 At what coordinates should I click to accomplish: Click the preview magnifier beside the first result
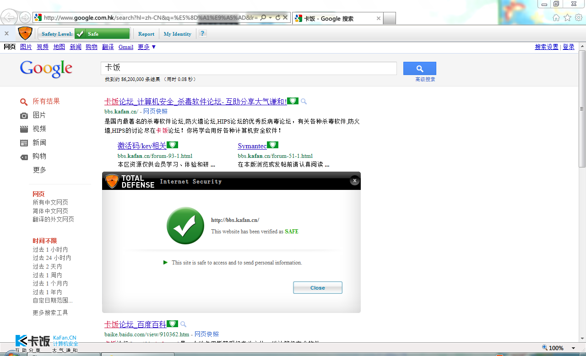[x=304, y=102]
